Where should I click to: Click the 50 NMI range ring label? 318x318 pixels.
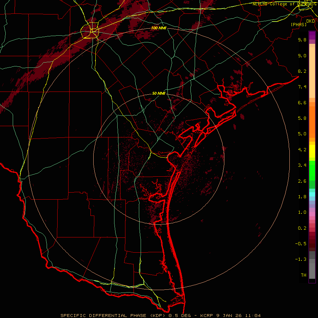159,94
